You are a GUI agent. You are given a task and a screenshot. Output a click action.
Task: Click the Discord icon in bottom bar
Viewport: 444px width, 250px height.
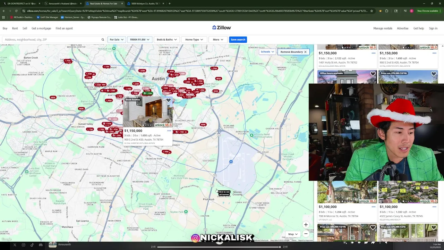point(41,245)
